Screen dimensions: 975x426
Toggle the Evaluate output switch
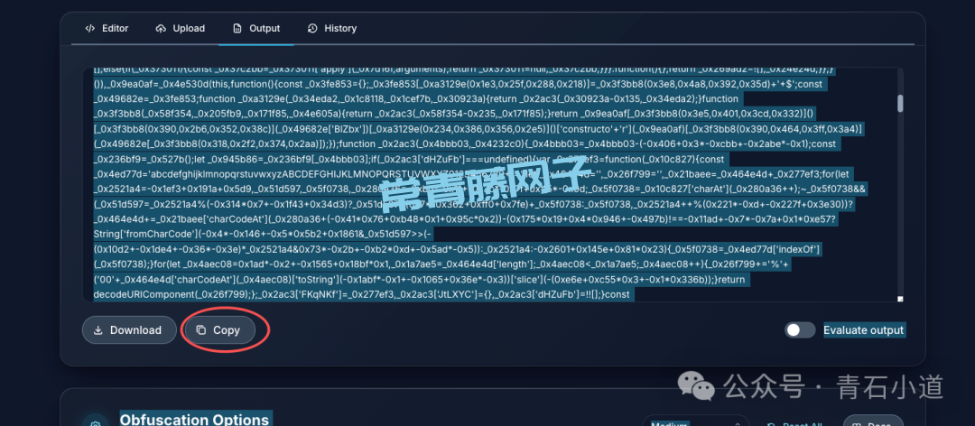pos(800,330)
